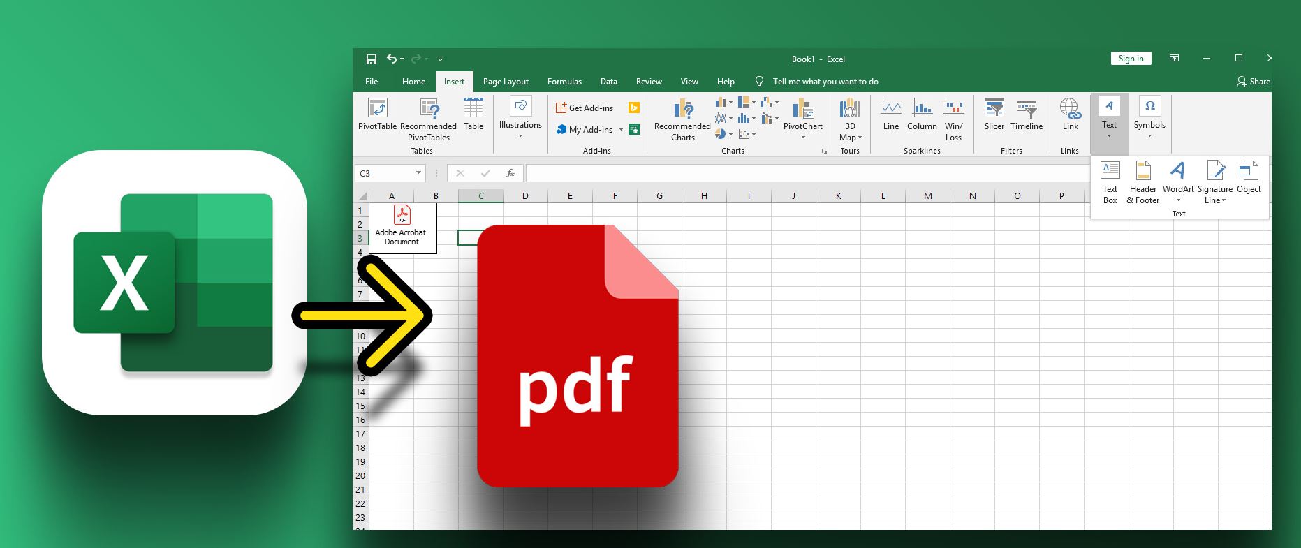1301x548 pixels.
Task: Click Tell me what you want to do
Action: point(825,82)
